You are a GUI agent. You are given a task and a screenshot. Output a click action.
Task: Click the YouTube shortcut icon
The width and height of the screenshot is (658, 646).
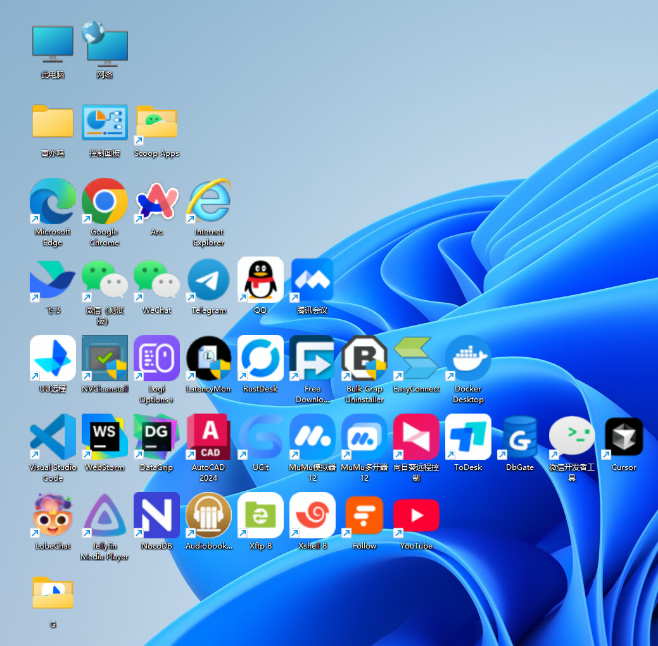click(x=416, y=516)
